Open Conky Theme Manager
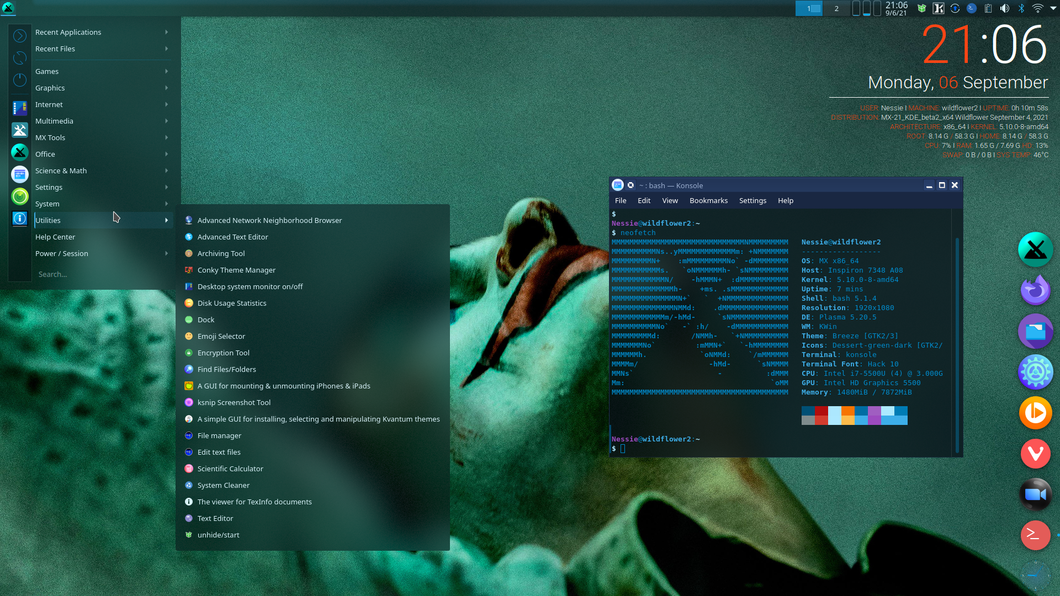The image size is (1060, 596). point(312,270)
